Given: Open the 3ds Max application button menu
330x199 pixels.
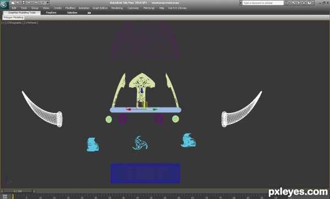Looking at the screenshot, I should point(4,4).
